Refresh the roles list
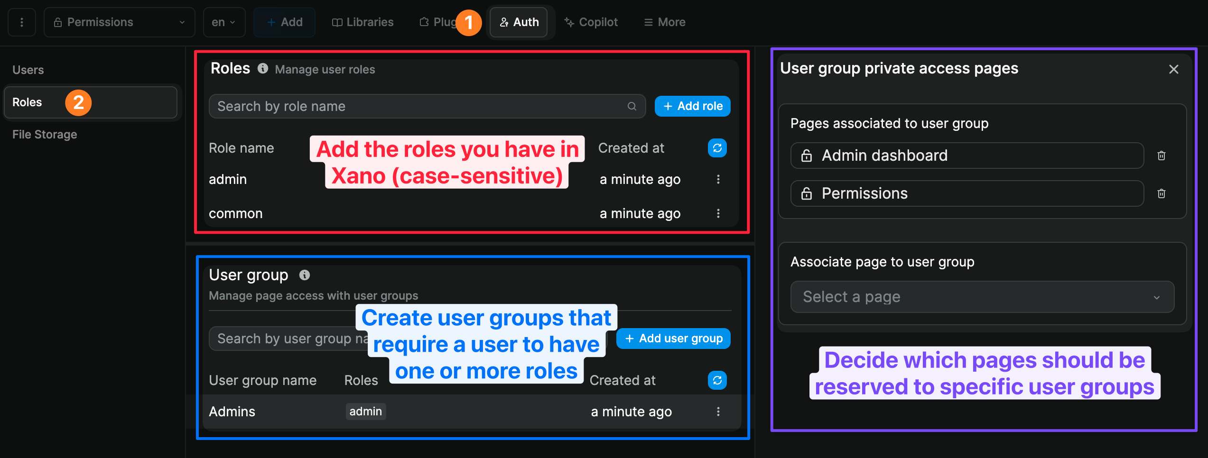Image resolution: width=1208 pixels, height=458 pixels. [717, 148]
